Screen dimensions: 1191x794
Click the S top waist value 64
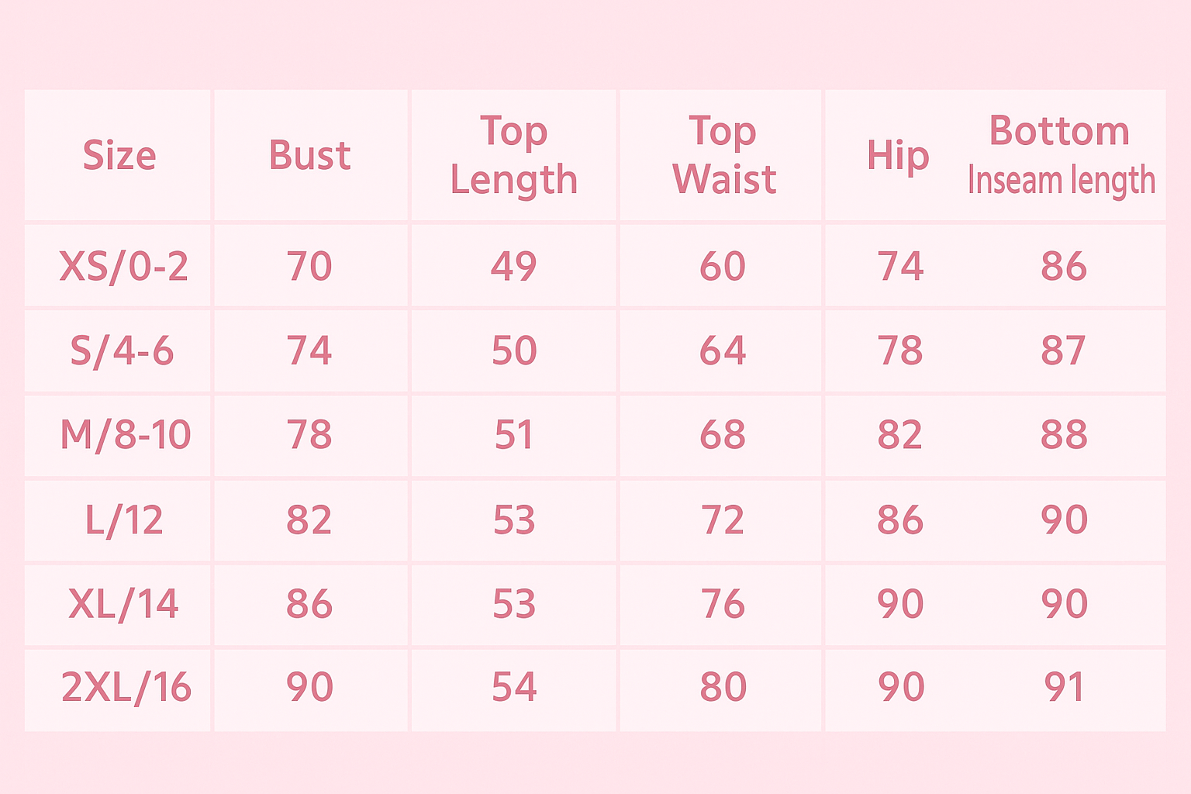[723, 351]
